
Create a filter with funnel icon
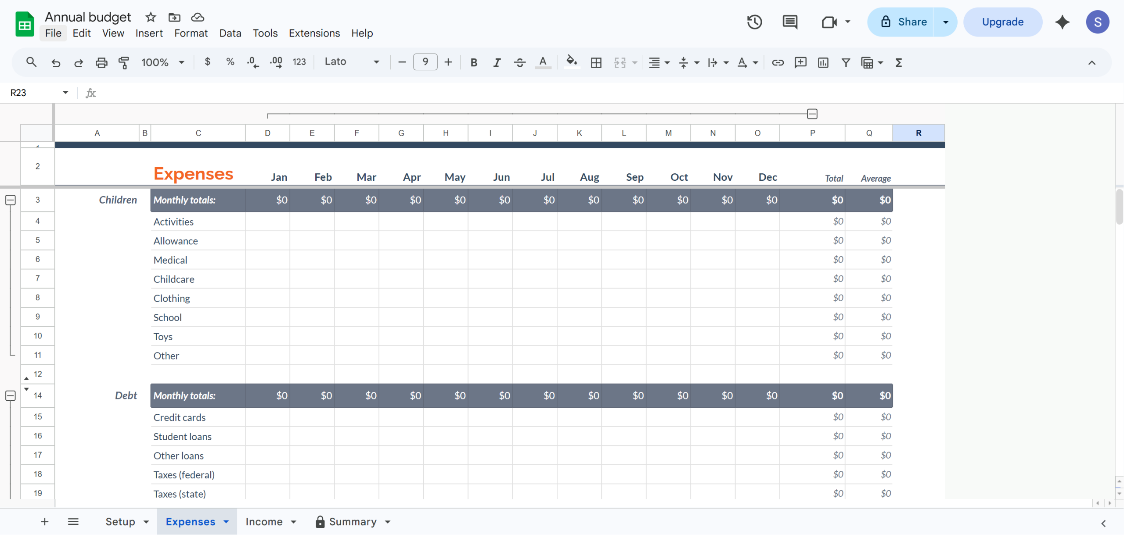click(845, 62)
